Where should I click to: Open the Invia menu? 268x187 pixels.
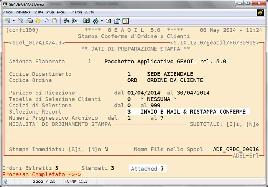[x=50, y=12]
